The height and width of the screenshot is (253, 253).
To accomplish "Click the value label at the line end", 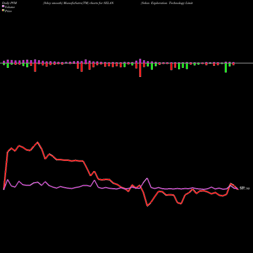I will (x=244, y=188).
